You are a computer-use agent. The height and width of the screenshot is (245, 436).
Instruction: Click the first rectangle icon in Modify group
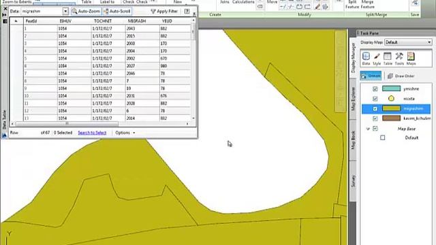(299, 7)
